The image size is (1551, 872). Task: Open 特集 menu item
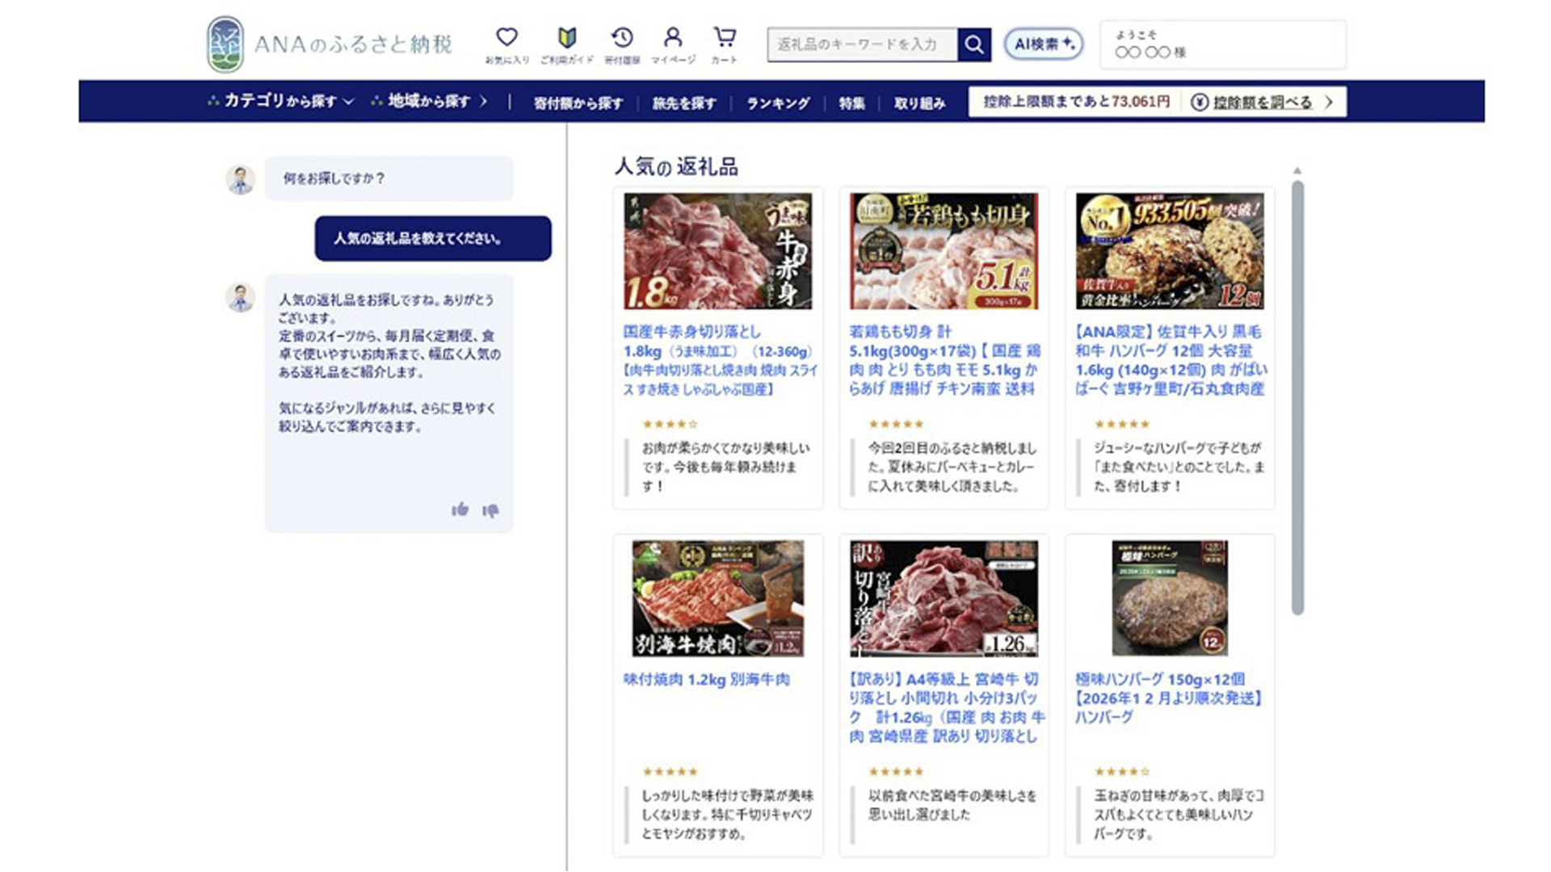(x=851, y=103)
